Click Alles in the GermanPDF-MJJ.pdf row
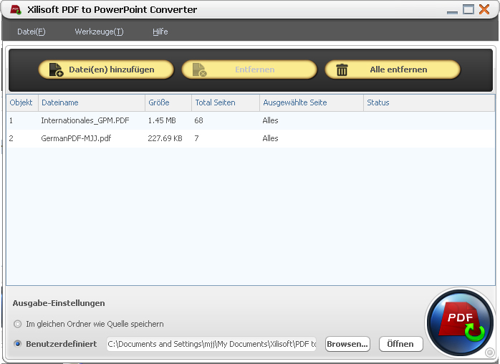500x364 pixels. (x=270, y=138)
